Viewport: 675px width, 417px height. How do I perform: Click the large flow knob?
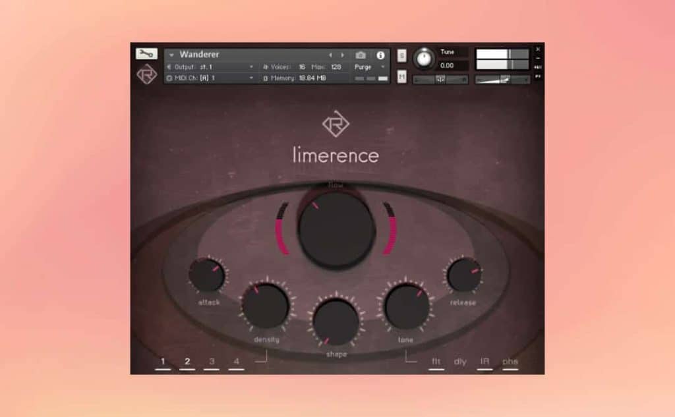(x=336, y=229)
